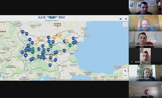Screen dimensions: 162x98
Task: Select green train marker 30152
Action: tap(70, 45)
